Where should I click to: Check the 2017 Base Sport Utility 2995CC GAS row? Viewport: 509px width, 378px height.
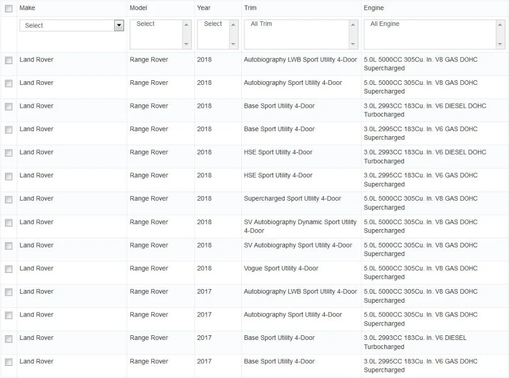9,362
